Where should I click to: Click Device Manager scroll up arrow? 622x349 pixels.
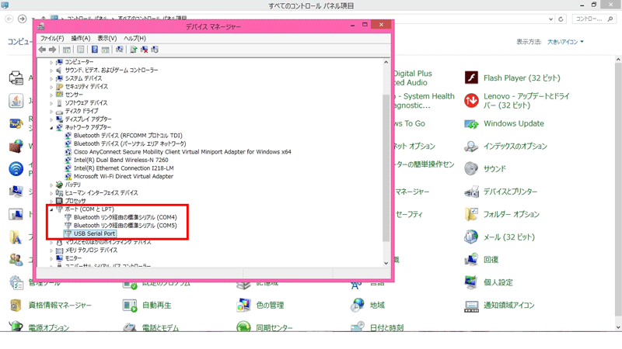(386, 62)
